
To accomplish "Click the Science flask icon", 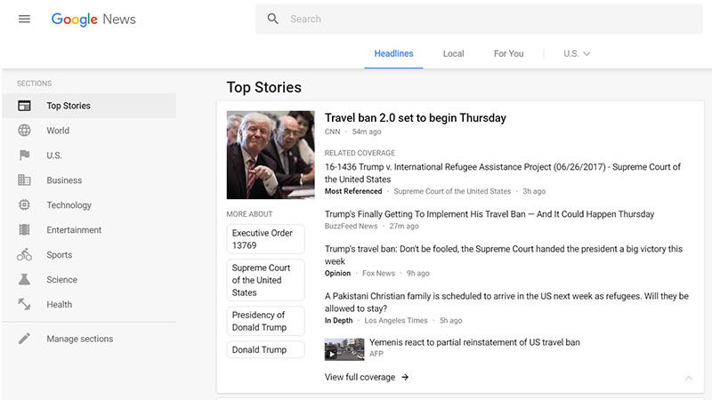I will coord(25,280).
